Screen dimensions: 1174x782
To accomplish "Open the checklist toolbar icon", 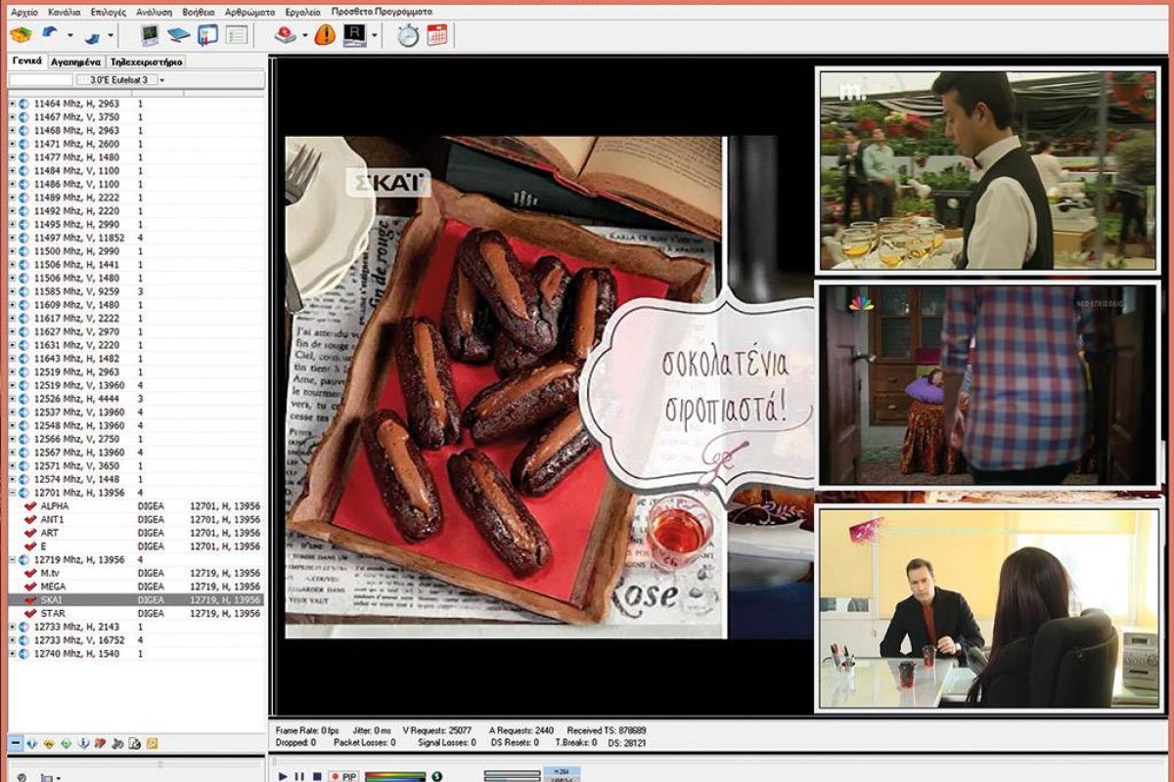I will click(236, 35).
